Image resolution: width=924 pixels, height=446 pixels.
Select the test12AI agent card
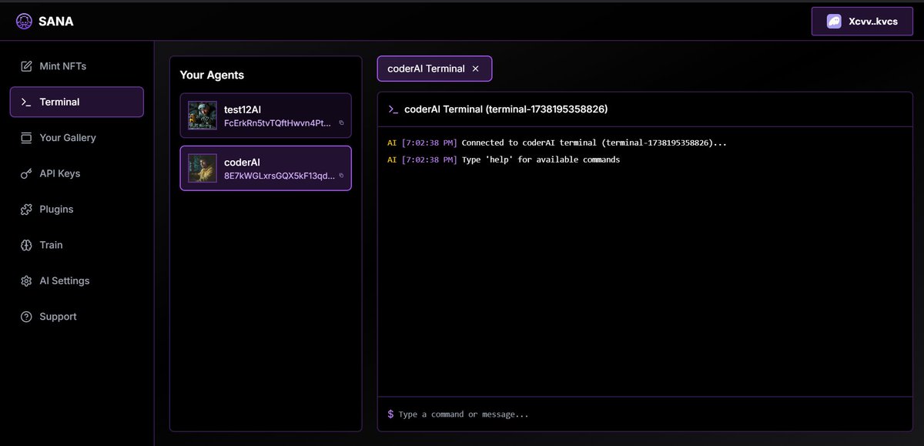point(266,116)
